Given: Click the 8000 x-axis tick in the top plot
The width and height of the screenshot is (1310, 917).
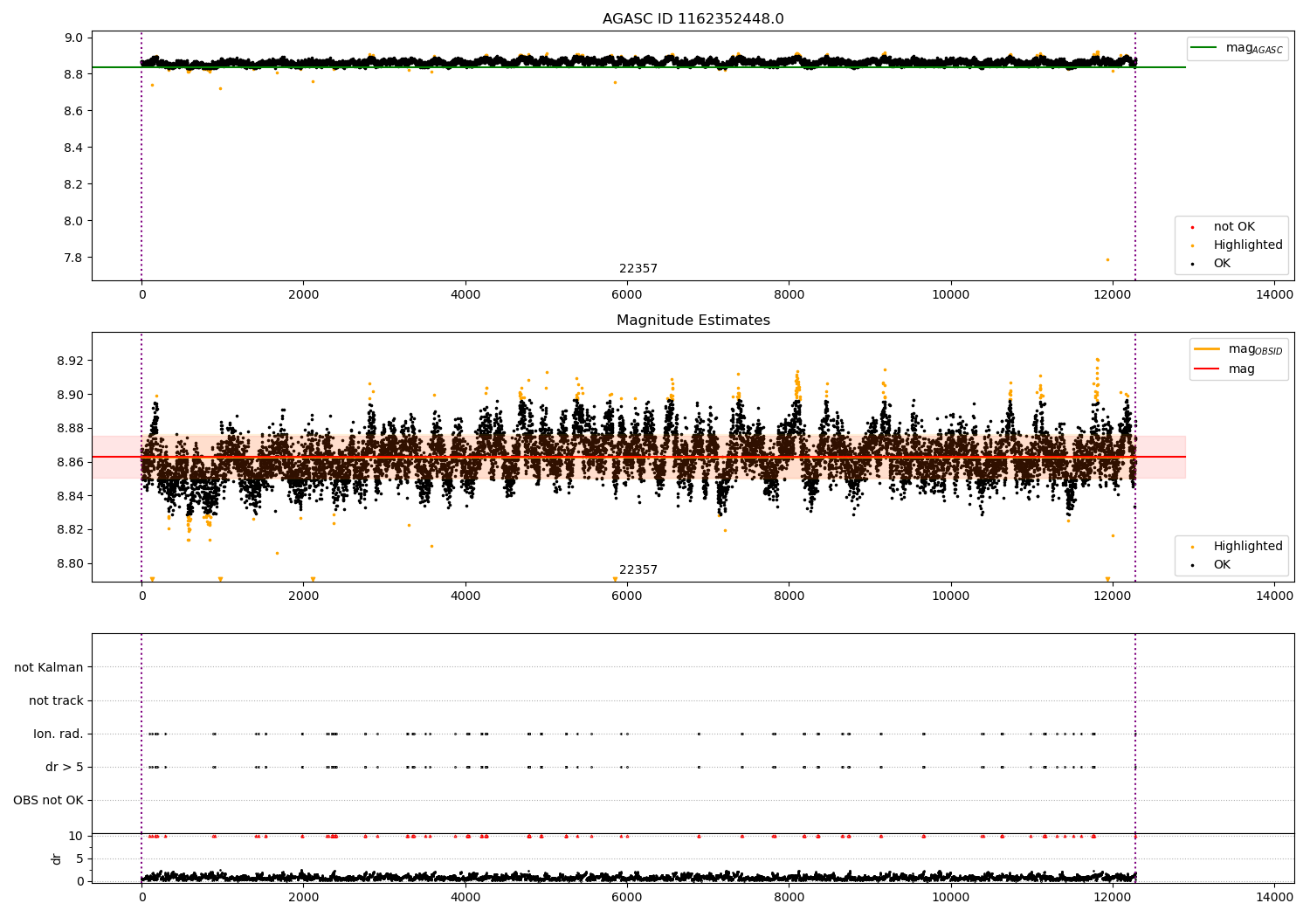Looking at the screenshot, I should click(x=789, y=295).
